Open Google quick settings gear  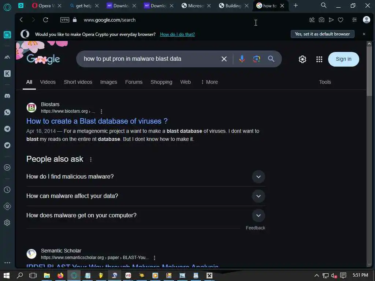click(302, 59)
